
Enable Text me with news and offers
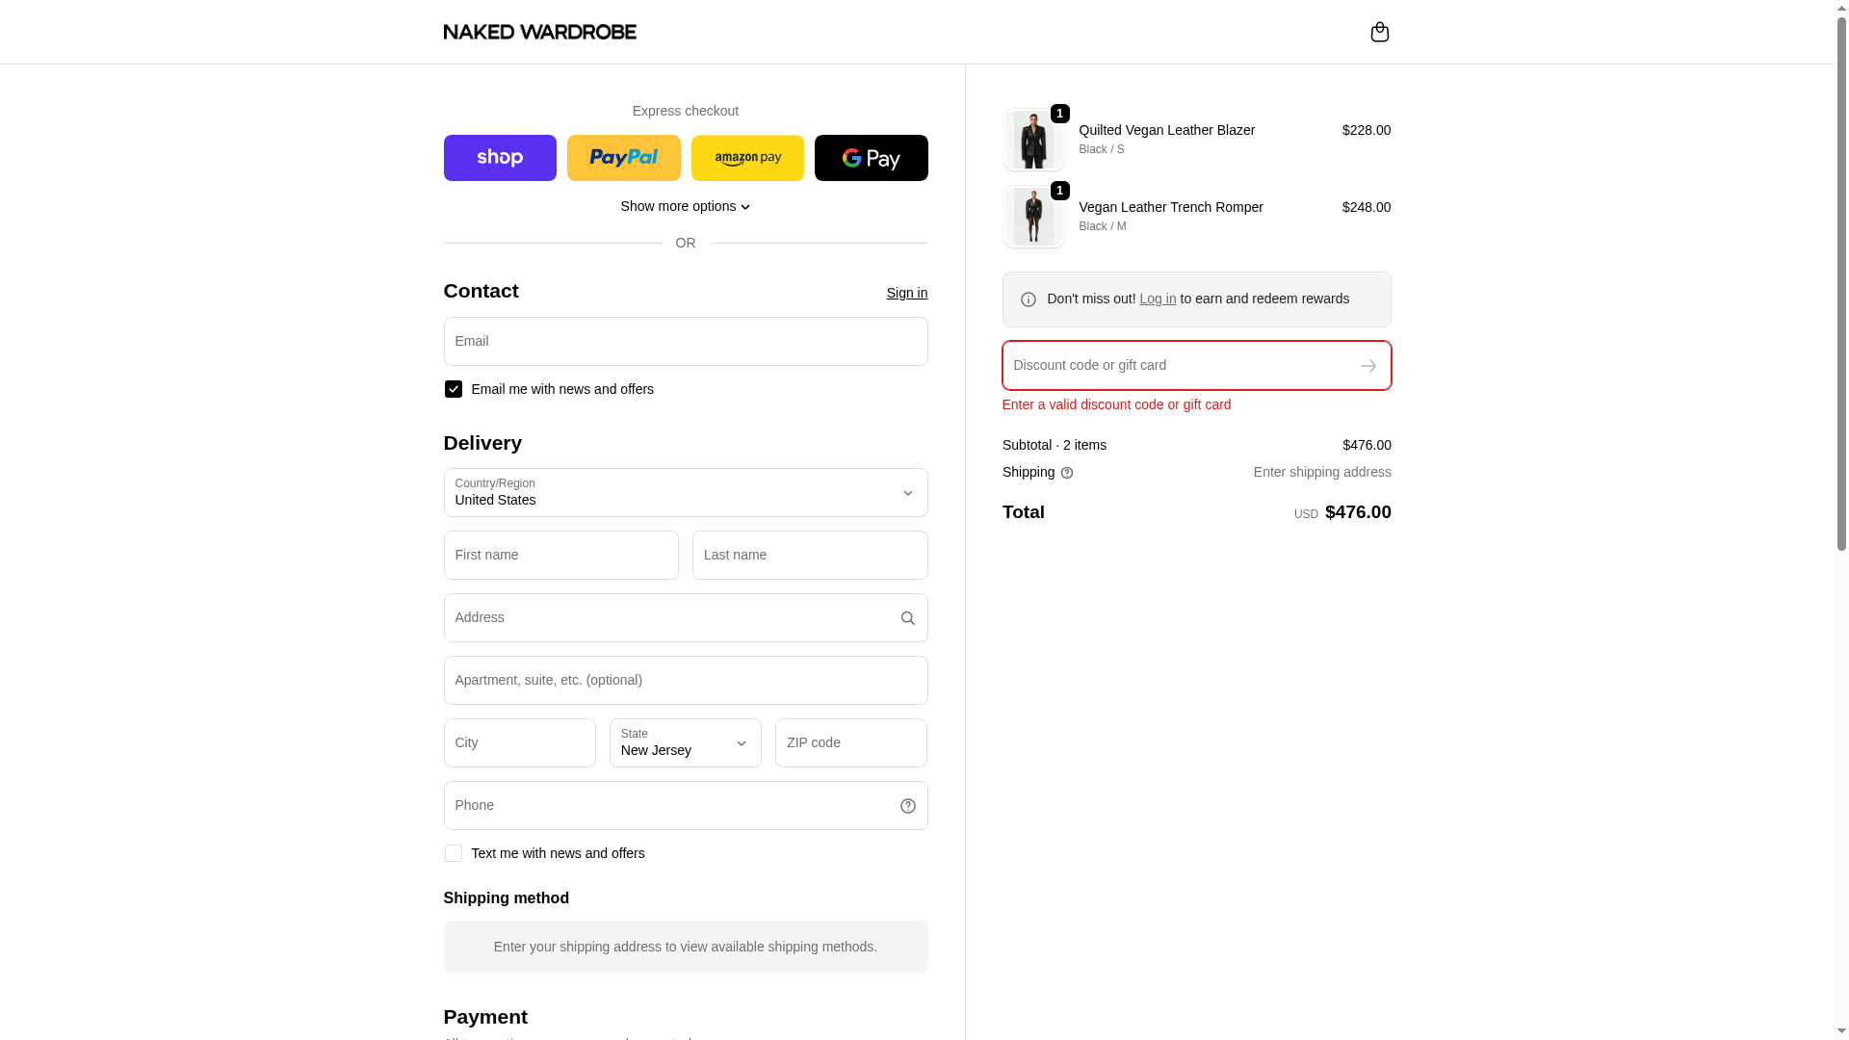[x=454, y=853]
